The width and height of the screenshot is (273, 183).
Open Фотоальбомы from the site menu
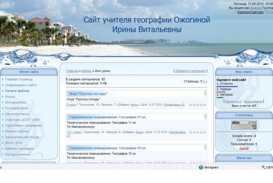tap(15, 102)
